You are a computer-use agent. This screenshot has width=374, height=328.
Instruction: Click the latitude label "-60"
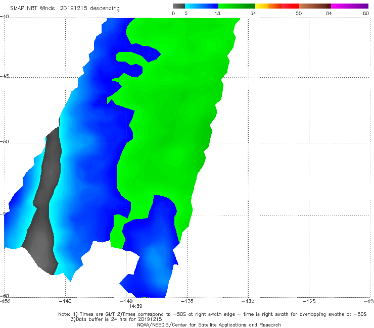5,296
